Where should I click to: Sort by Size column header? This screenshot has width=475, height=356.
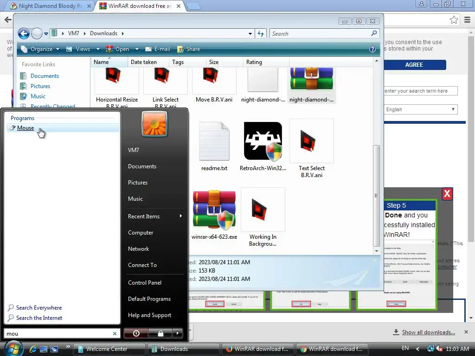(225, 62)
